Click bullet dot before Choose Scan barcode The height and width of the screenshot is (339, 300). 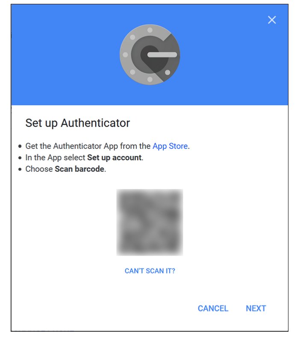[20, 169]
